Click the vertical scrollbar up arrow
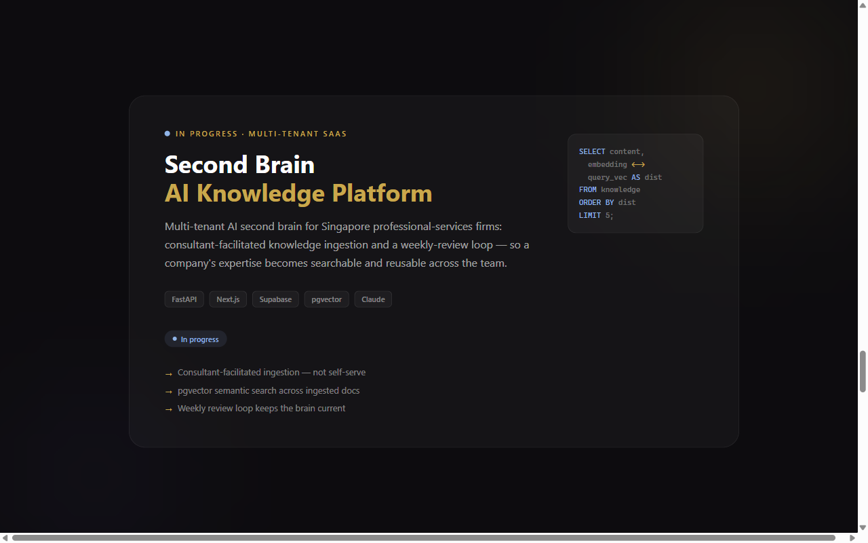 coord(863,5)
